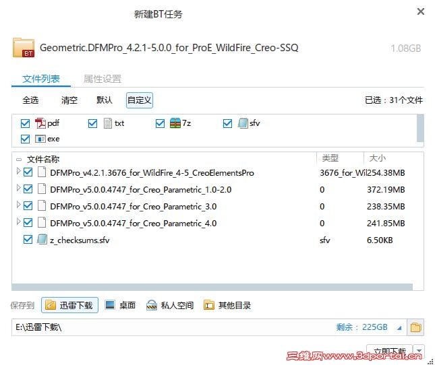Uncheck the Creo_Parametric_4.0 folder checkbox

pyautogui.click(x=28, y=223)
